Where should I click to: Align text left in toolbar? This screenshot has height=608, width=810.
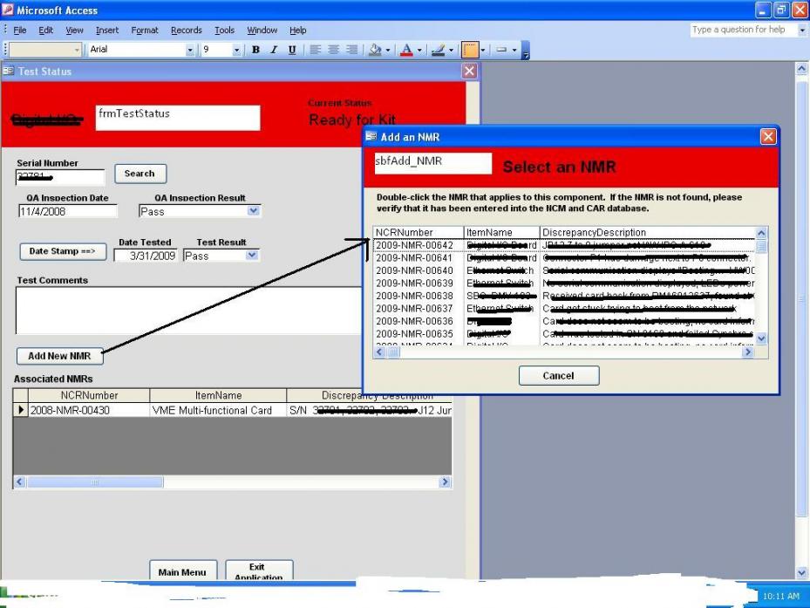pyautogui.click(x=315, y=50)
